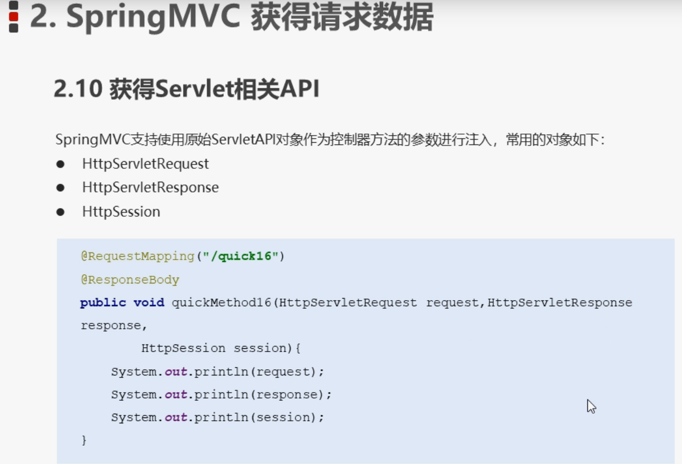
Task: Click the "public void quickMethod16" method signature line
Action: (356, 302)
